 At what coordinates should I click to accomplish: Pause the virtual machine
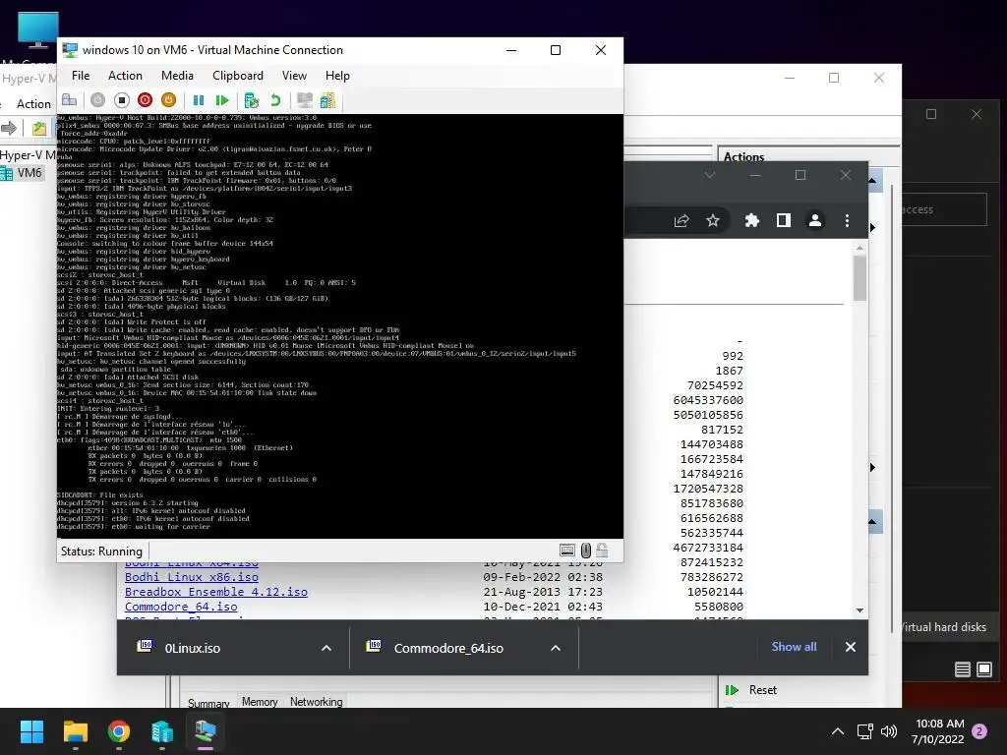point(199,100)
